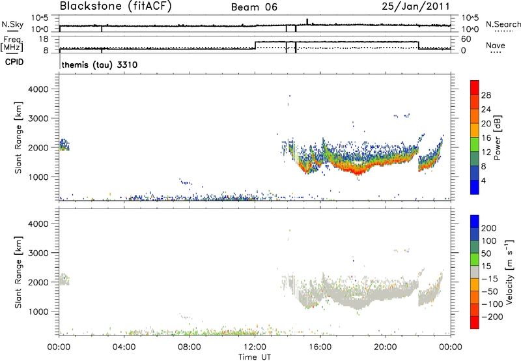Click the '16:00' time axis tick label

pos(320,347)
